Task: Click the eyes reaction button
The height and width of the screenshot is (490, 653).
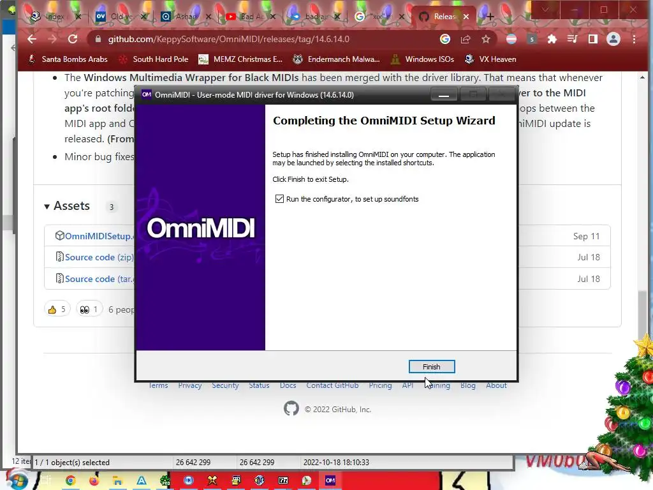Action: tap(89, 309)
